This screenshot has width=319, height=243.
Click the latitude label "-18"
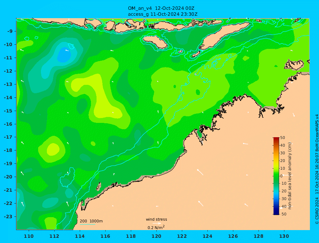pyautogui.click(x=8, y=150)
